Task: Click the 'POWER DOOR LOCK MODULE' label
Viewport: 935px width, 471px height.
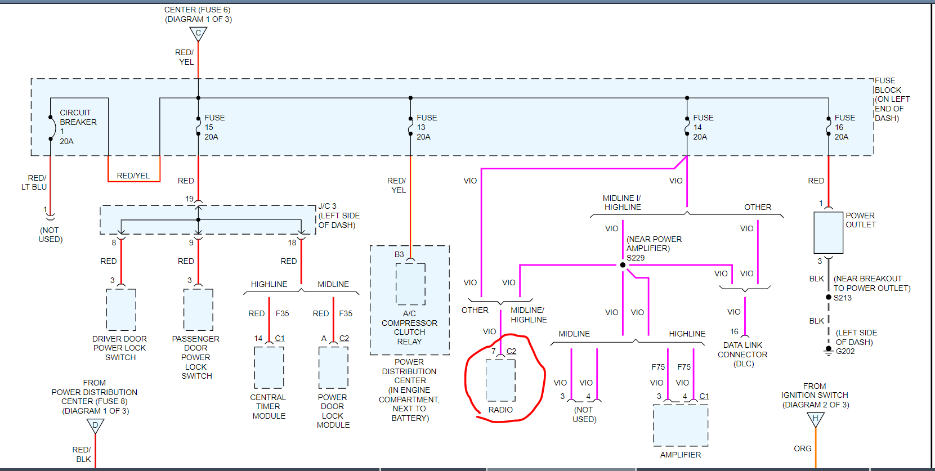Action: [x=333, y=411]
